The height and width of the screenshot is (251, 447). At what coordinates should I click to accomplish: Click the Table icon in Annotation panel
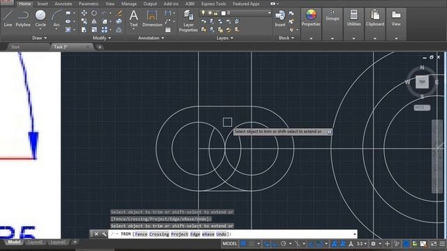click(168, 30)
